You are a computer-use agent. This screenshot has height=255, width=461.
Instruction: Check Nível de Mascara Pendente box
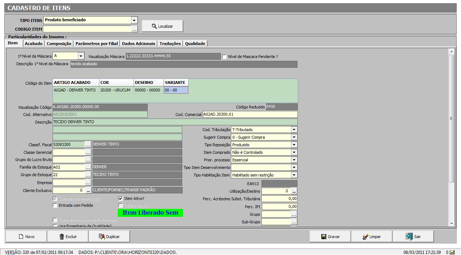(224, 57)
